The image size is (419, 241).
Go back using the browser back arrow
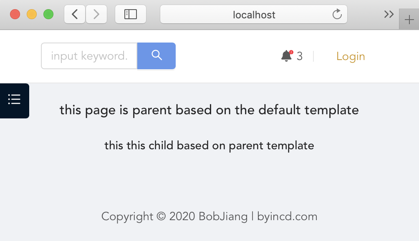75,14
